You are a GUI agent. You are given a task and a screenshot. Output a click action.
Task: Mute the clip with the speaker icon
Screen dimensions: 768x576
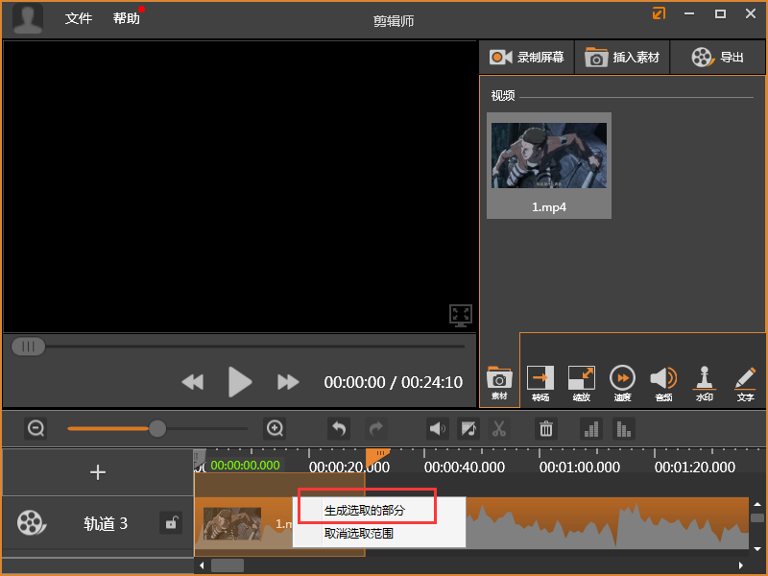437,429
